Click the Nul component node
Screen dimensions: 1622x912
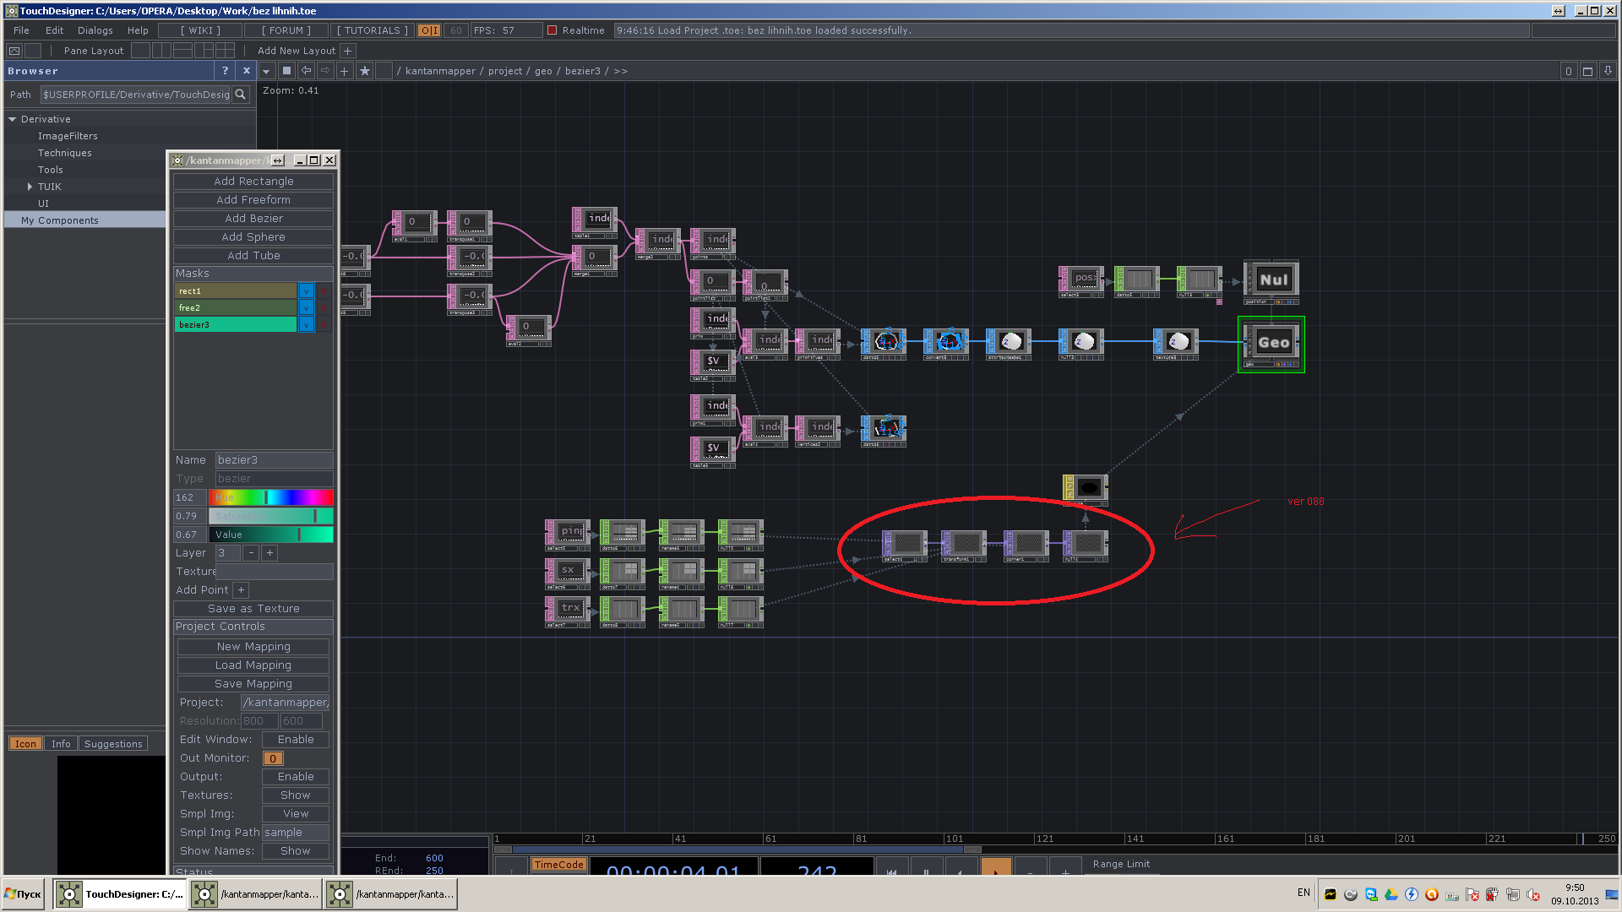coord(1273,280)
